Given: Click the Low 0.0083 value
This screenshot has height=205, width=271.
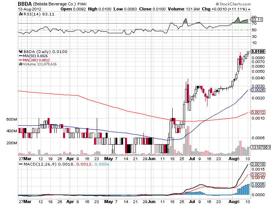Looking at the screenshot, I should 125,9.
